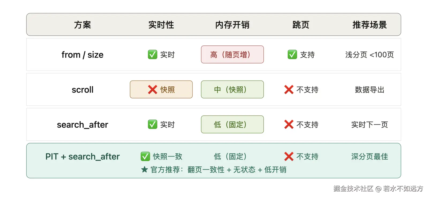Click the green checkmark beside 实时 in from / size row
The width and height of the screenshot is (429, 198).
coord(153,55)
